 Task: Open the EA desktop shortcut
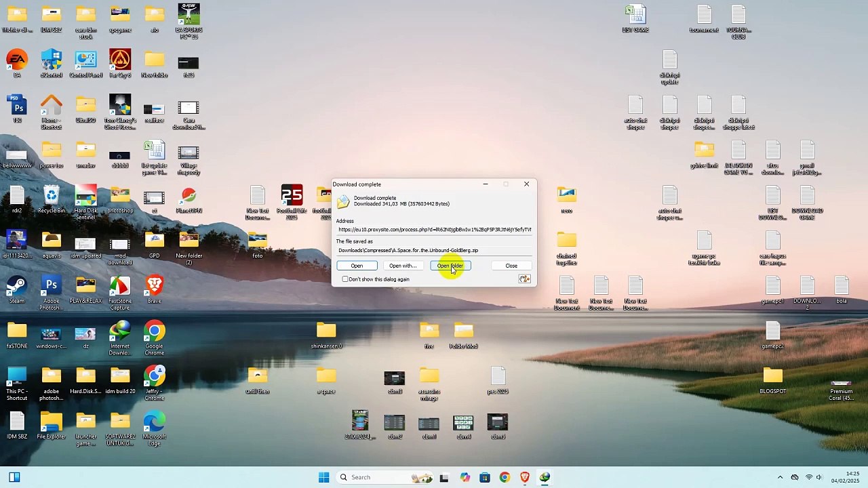[17, 64]
